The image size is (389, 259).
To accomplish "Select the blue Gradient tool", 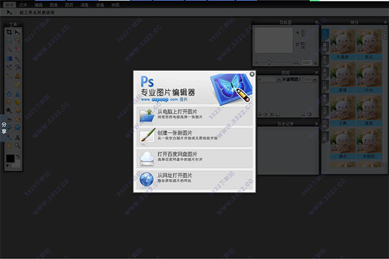I will pyautogui.click(x=9, y=59).
